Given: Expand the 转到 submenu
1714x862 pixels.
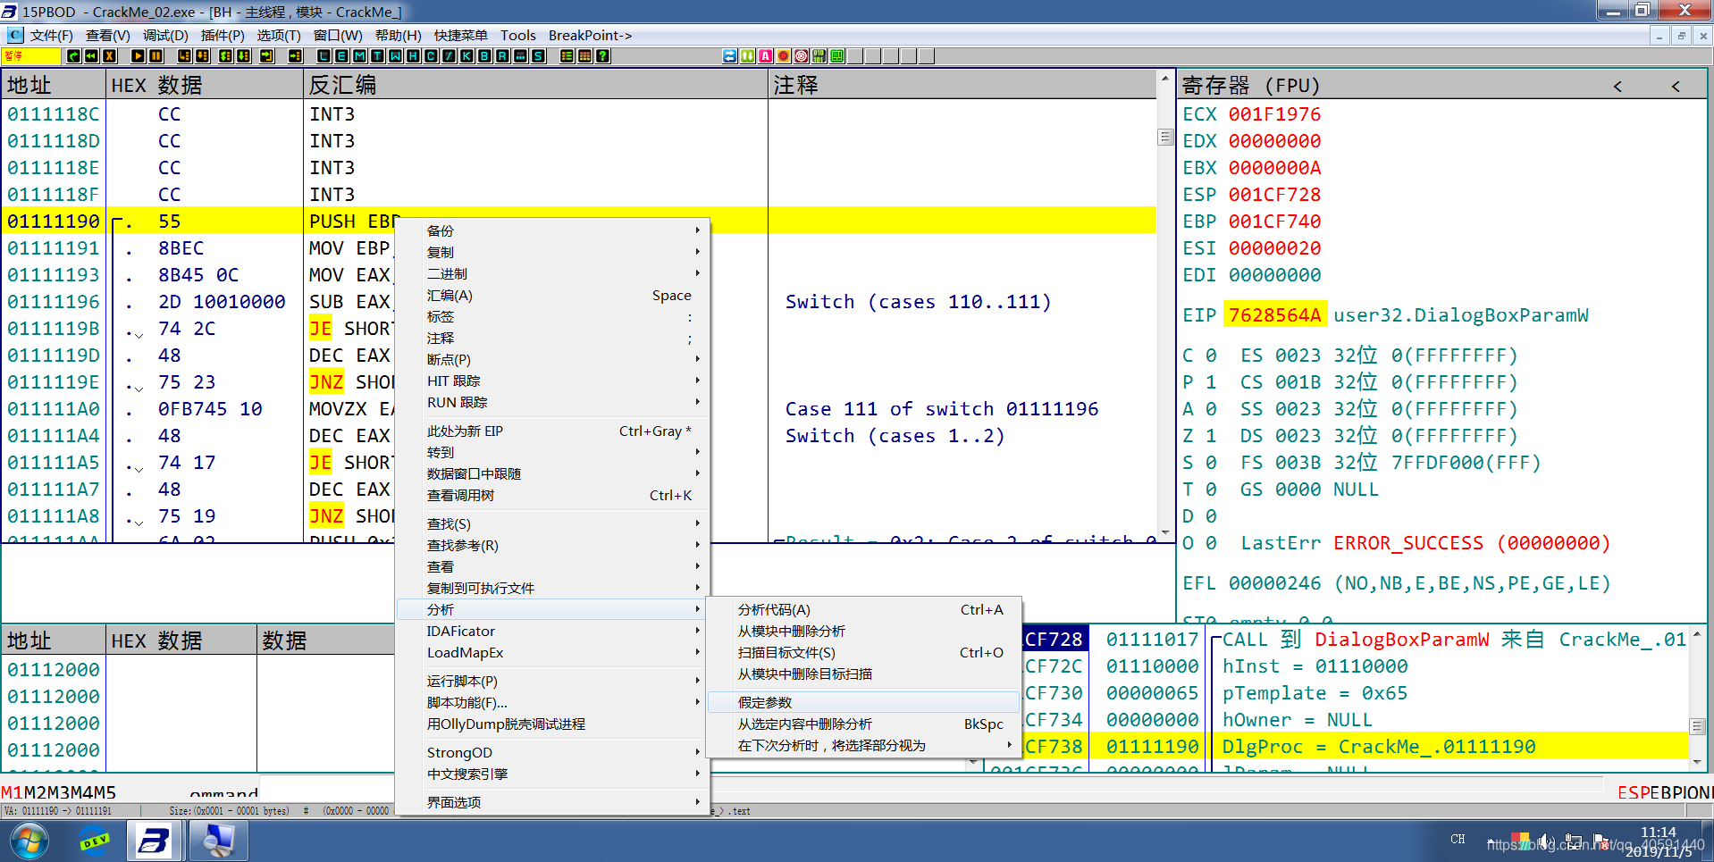Looking at the screenshot, I should coord(553,452).
